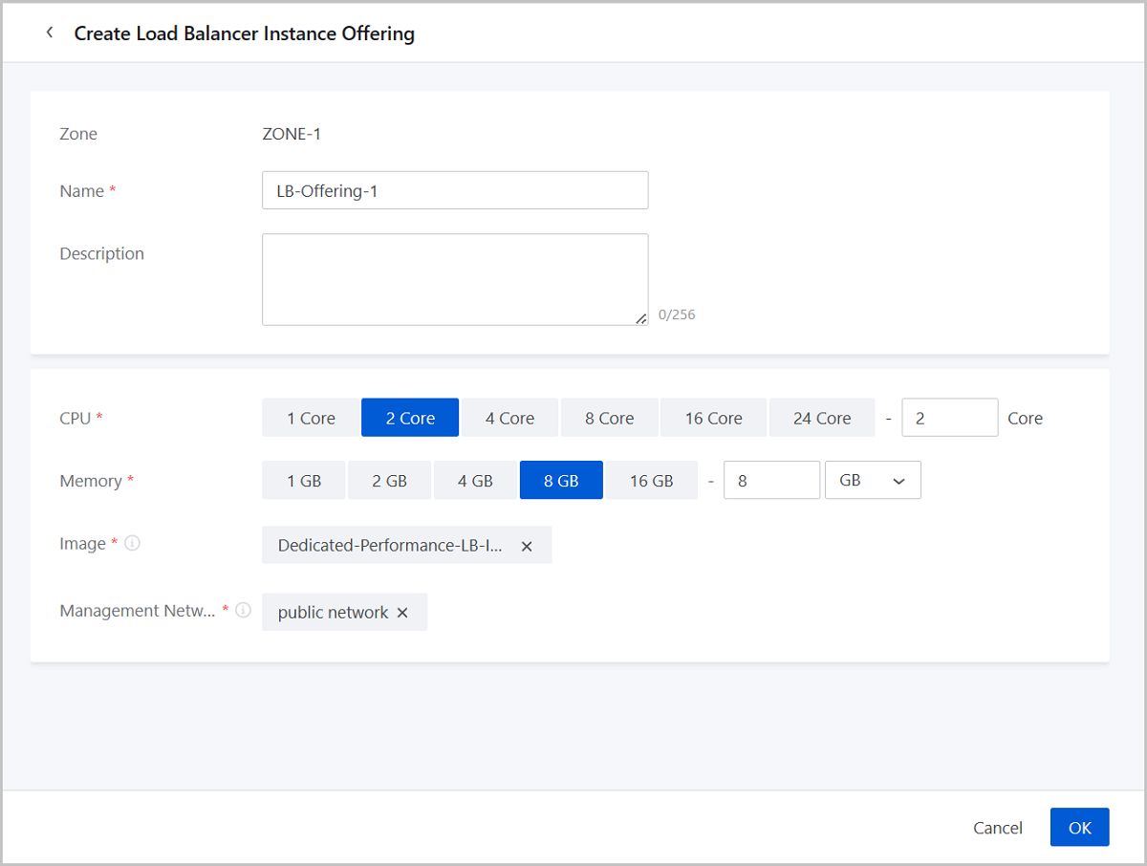Select the 1 Core CPU option
1147x866 pixels.
[x=311, y=418]
